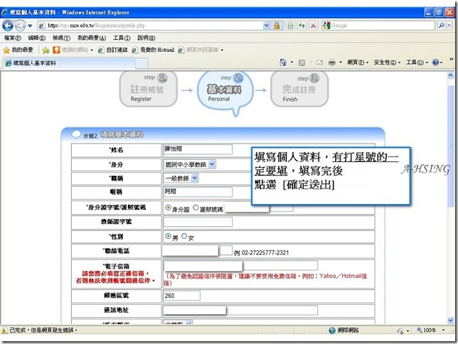Click the 暱稱 nickname input field
This screenshot has width=458, height=344.
[198, 192]
